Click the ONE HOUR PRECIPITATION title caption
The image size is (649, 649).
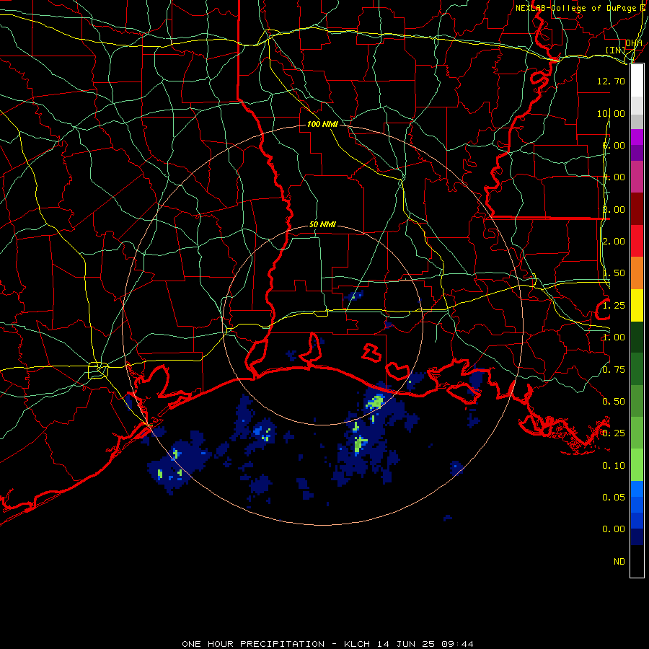click(x=327, y=644)
